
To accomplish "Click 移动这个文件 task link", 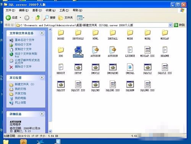I will [x=23, y=44].
